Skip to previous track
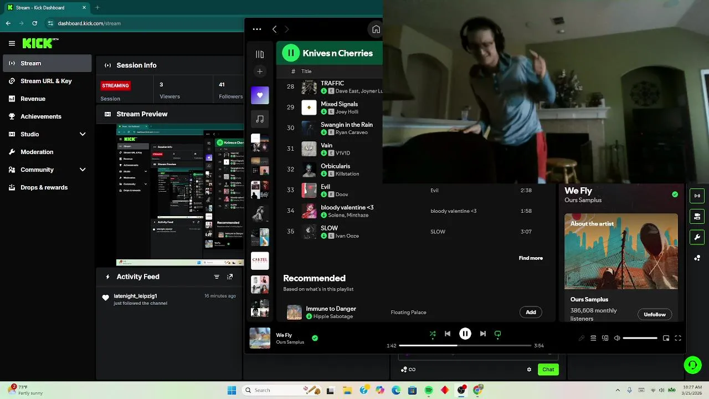This screenshot has height=399, width=709. click(448, 334)
